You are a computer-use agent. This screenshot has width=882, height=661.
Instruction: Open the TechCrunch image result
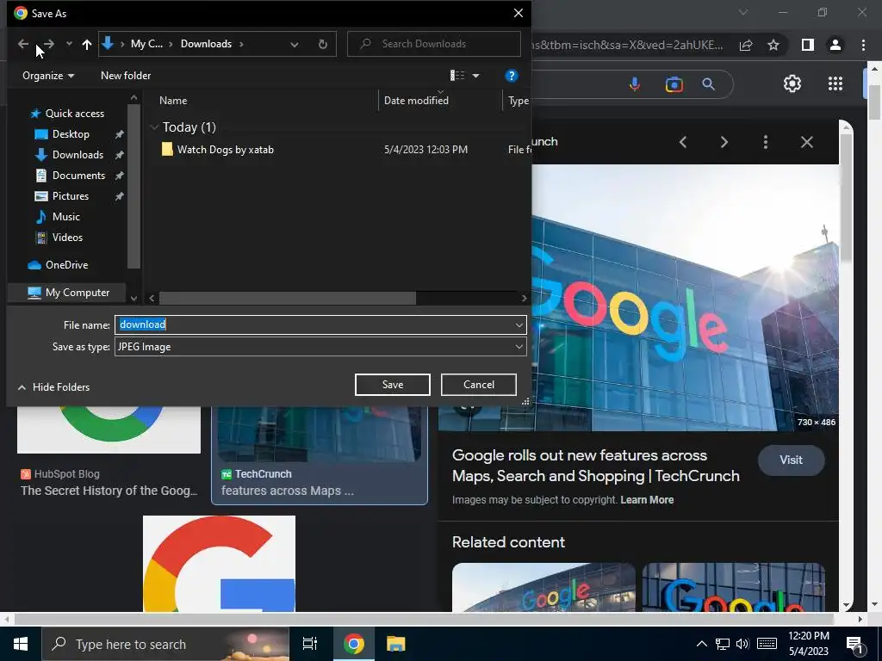(320, 455)
